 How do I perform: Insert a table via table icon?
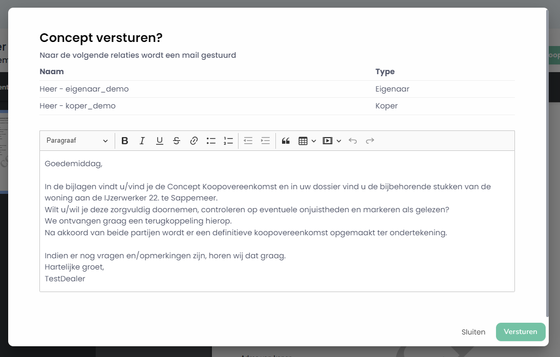click(303, 141)
